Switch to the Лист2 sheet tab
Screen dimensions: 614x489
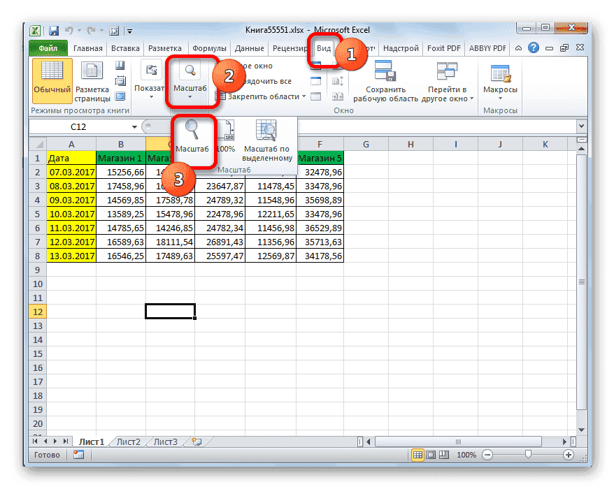[x=128, y=441]
